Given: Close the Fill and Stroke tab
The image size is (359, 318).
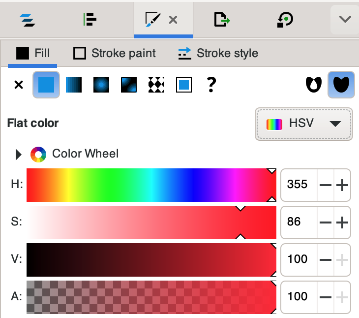Looking at the screenshot, I should coord(173,20).
